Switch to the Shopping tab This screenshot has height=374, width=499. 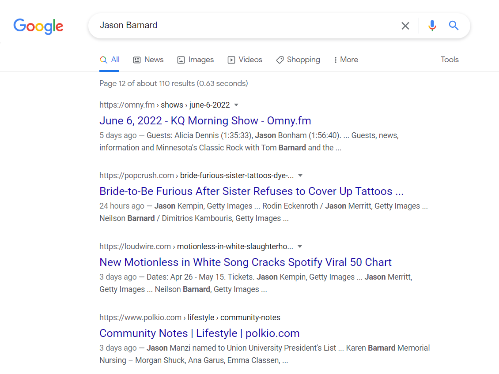pos(298,60)
